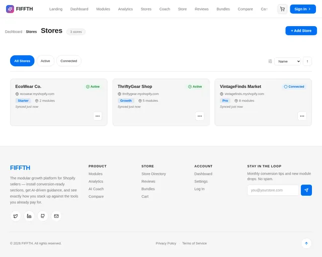Screen dimensions: 322x257
Task: Open footer Bundles link
Action: [x=148, y=189]
